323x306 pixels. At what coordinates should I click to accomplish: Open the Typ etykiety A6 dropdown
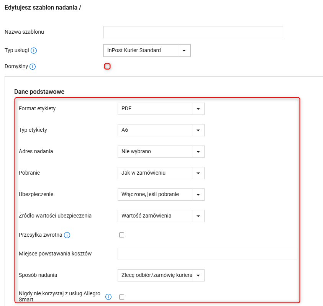[161, 130]
